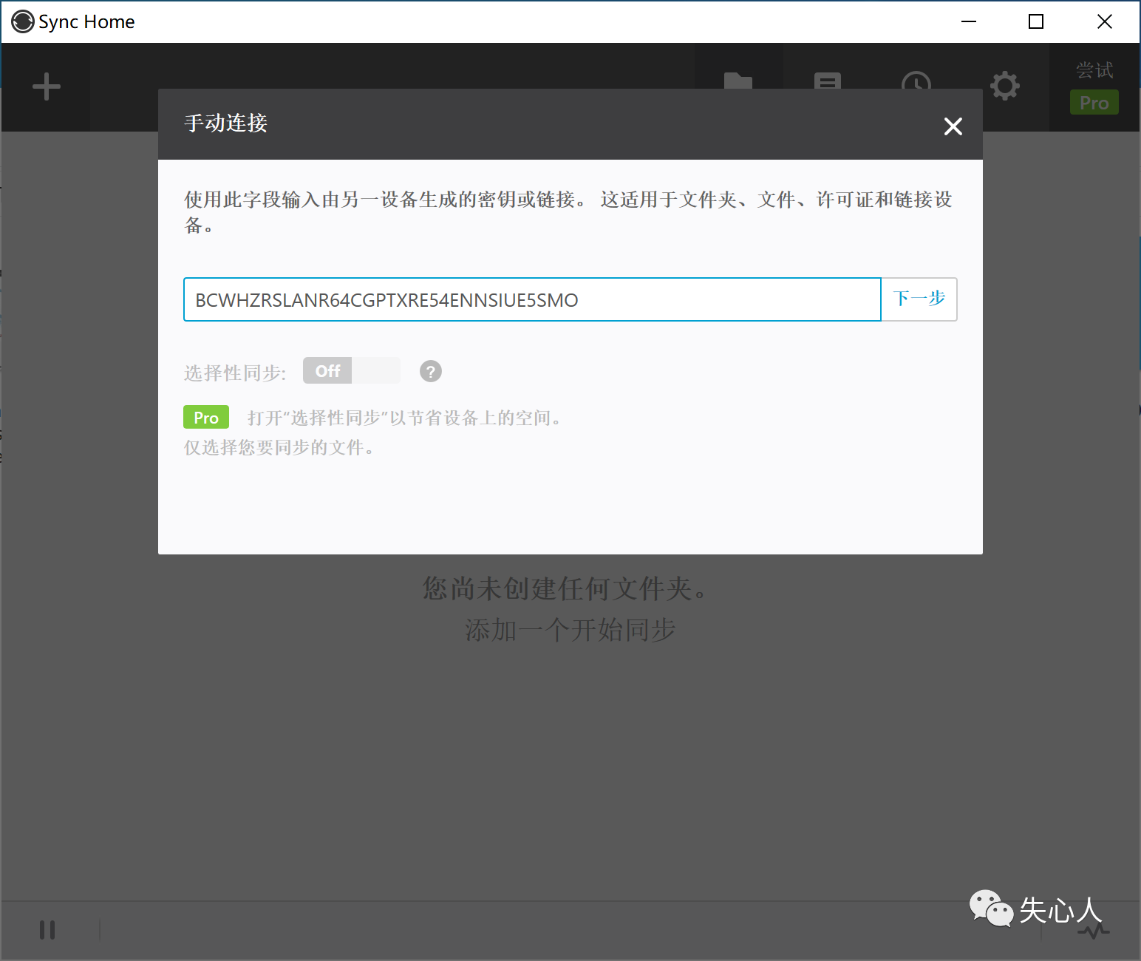Click the 打开“选择性同步” description text
1141x961 pixels.
point(405,418)
